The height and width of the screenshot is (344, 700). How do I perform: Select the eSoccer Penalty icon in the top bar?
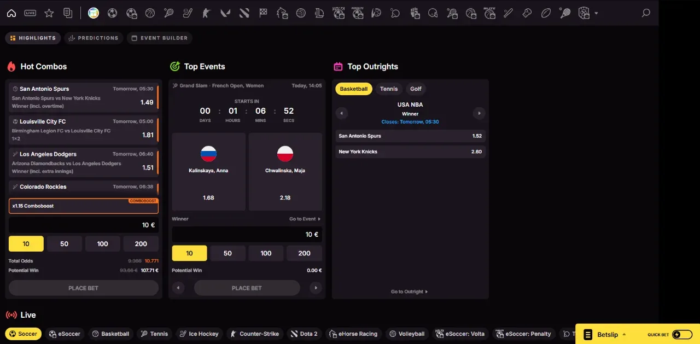point(358,13)
